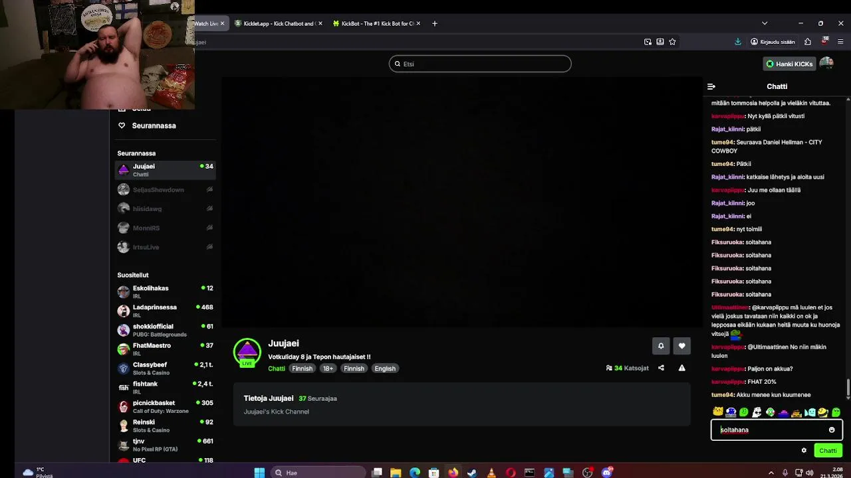
Task: Click Kirjaudu sisään in Firefox toolbar
Action: 773,41
